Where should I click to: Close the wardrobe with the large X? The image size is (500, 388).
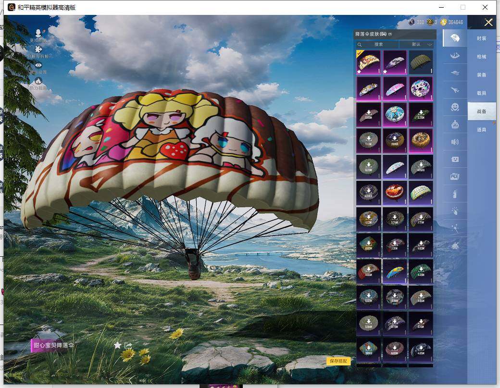point(488,22)
